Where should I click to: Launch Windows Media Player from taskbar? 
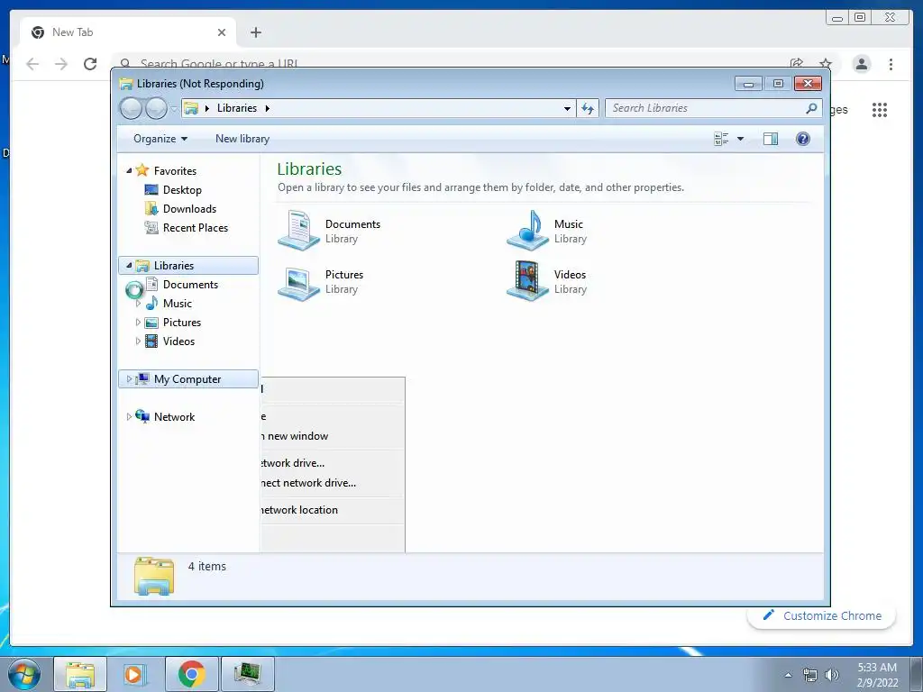click(133, 674)
